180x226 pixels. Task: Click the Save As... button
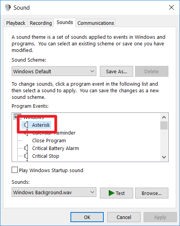pos(117,71)
